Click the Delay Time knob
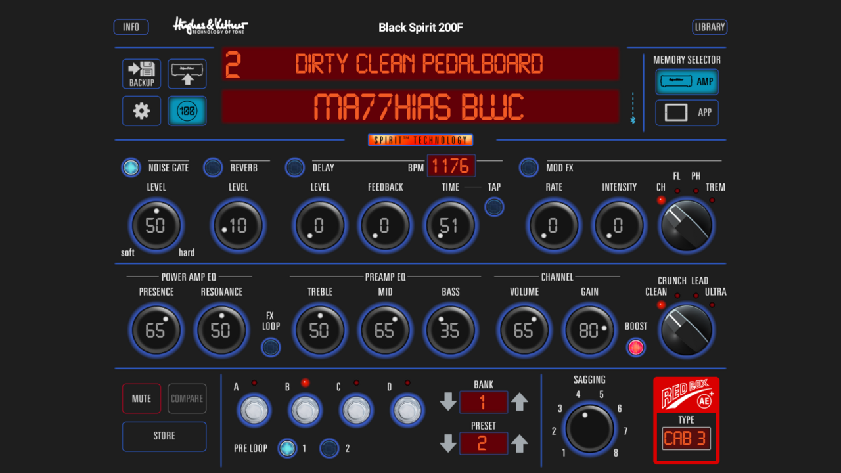Image resolution: width=841 pixels, height=473 pixels. (449, 225)
